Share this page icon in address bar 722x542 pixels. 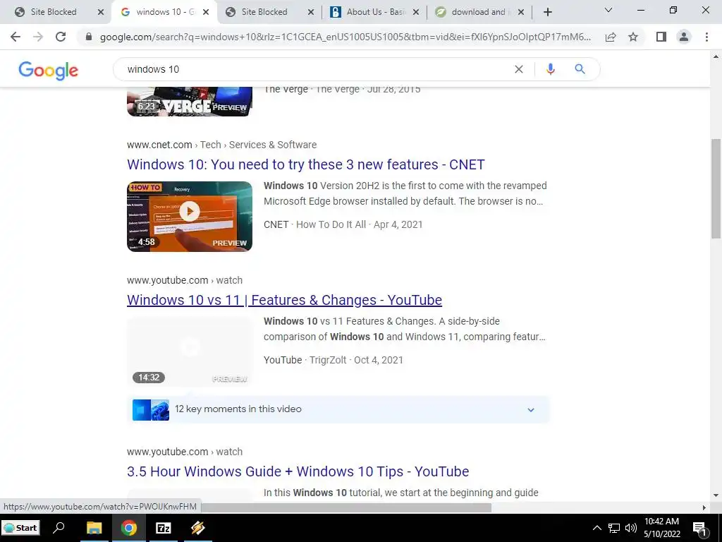611,37
